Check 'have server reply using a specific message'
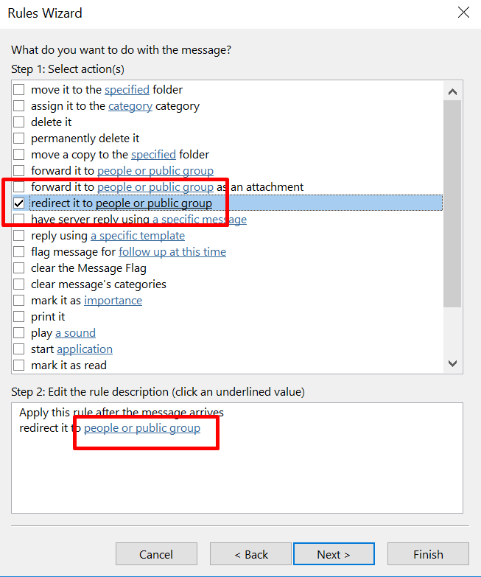This screenshot has height=577, width=481. pos(18,220)
